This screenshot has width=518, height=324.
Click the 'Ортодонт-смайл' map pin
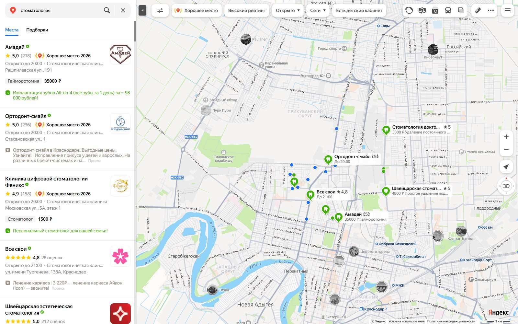point(328,159)
